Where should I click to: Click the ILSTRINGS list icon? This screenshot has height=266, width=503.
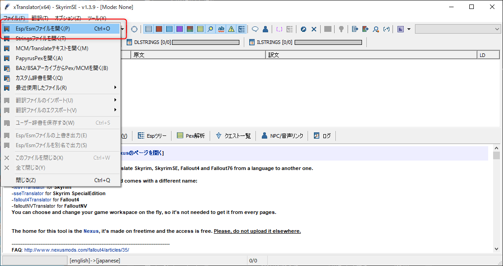252,42
